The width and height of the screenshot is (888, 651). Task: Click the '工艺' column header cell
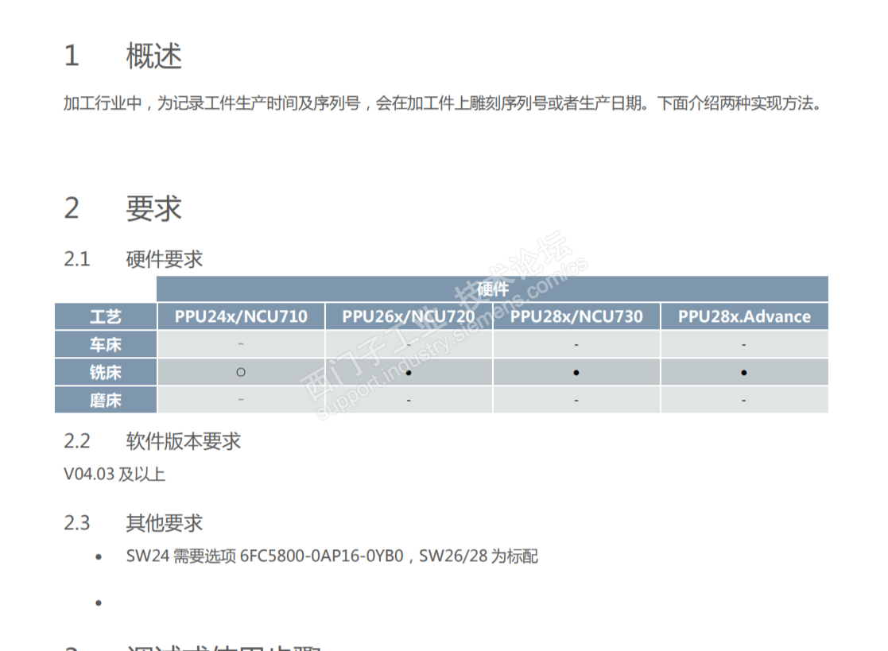106,316
